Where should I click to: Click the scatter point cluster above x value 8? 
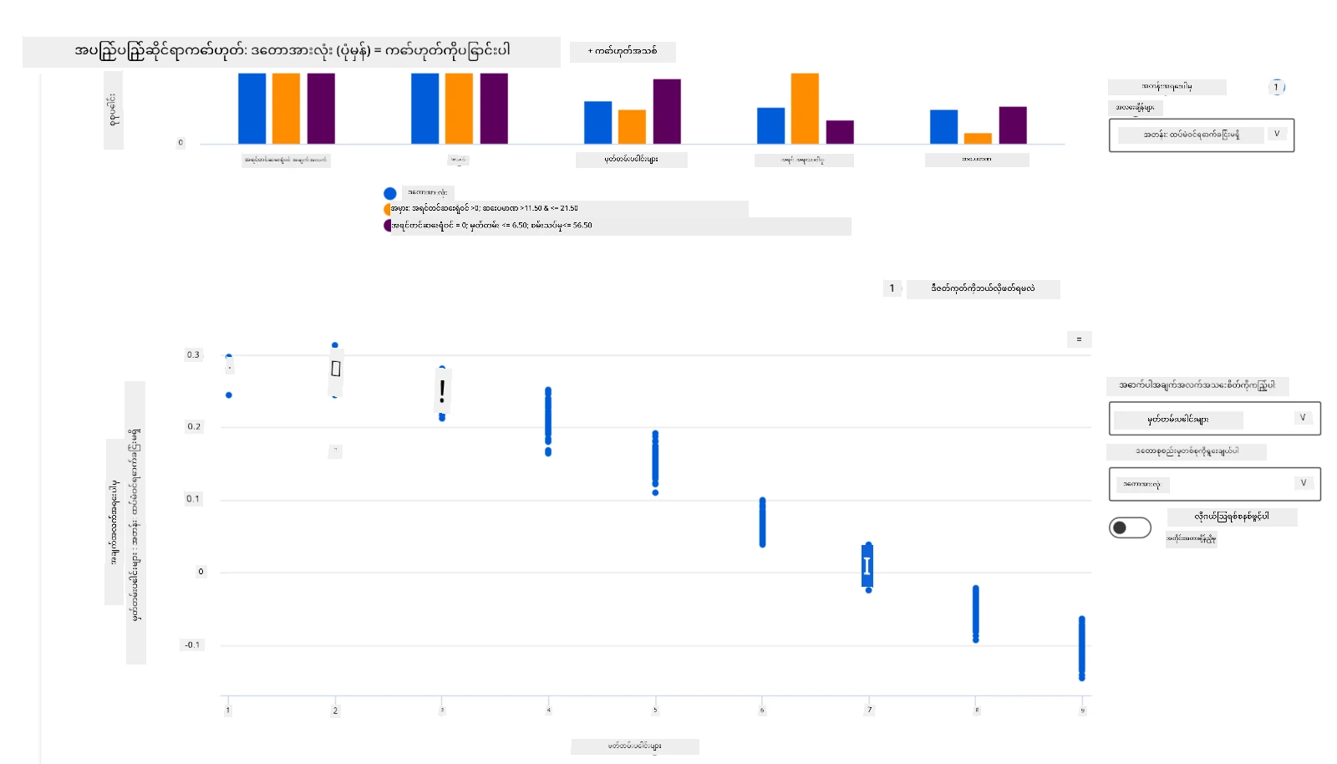tap(975, 614)
